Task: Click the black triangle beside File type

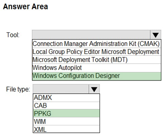Action: [94, 89]
